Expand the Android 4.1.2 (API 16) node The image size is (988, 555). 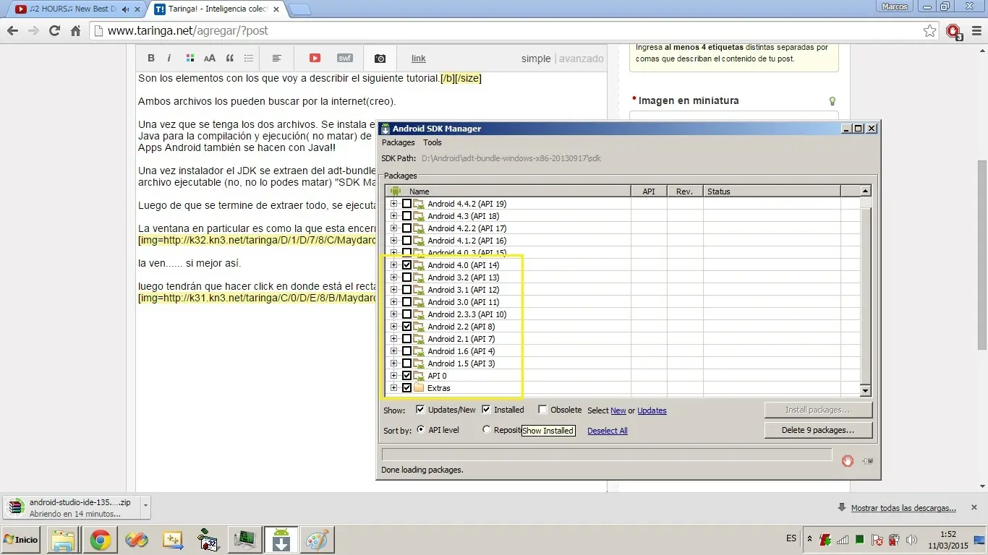pyautogui.click(x=394, y=241)
